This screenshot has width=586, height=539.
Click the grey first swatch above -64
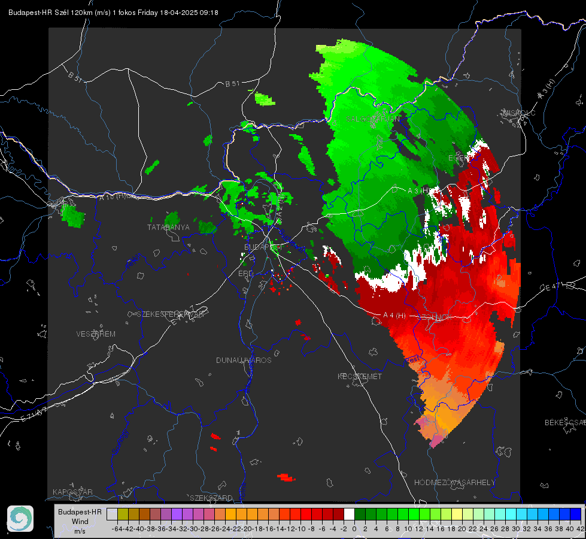pyautogui.click(x=112, y=514)
